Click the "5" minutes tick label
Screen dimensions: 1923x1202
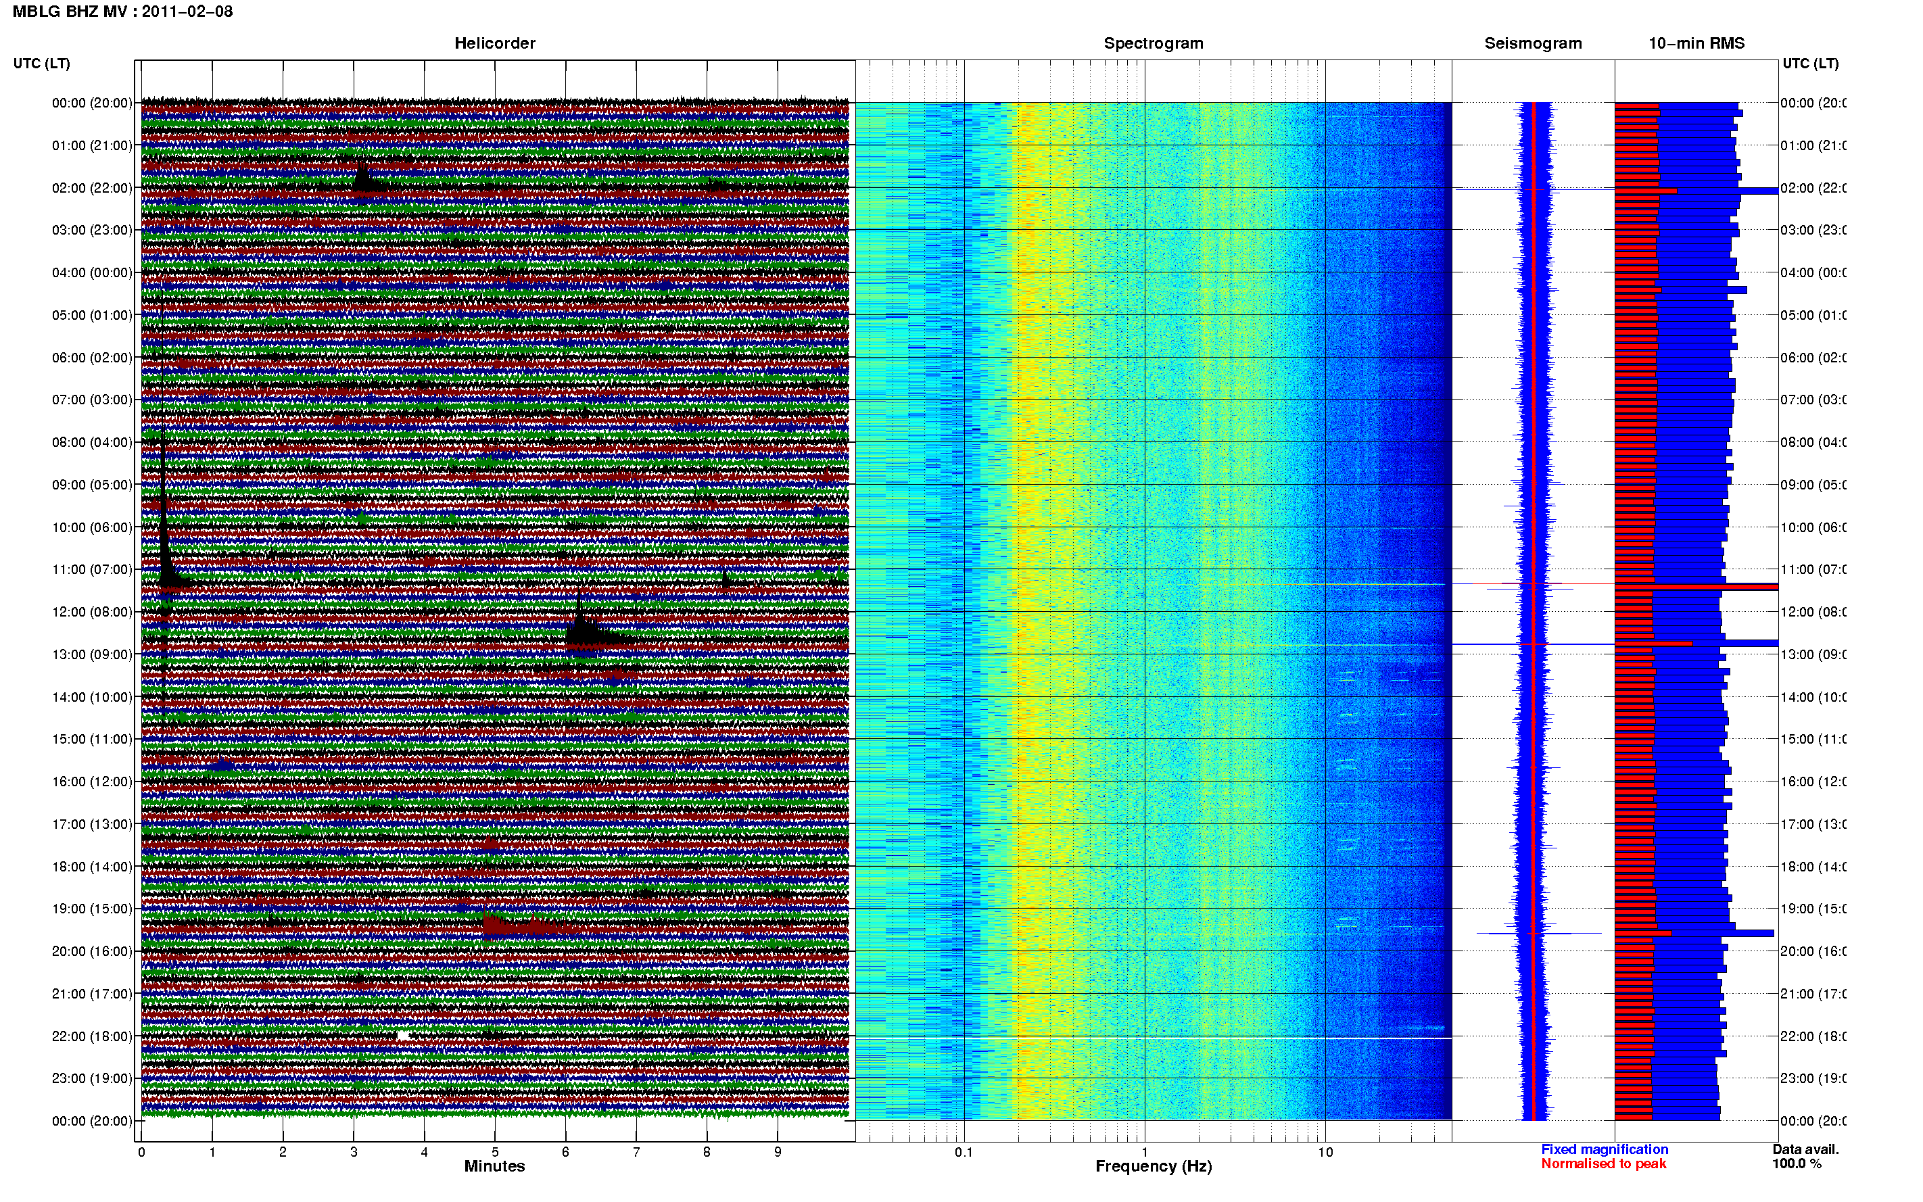tap(494, 1152)
